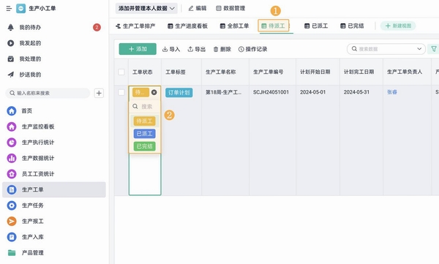Clear selected status with X icon
The height and width of the screenshot is (264, 439).
(x=154, y=92)
